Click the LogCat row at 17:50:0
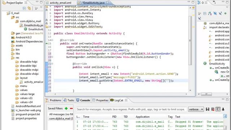Image resolution: width=231 pixels, height=130 pixels. click(x=149, y=122)
